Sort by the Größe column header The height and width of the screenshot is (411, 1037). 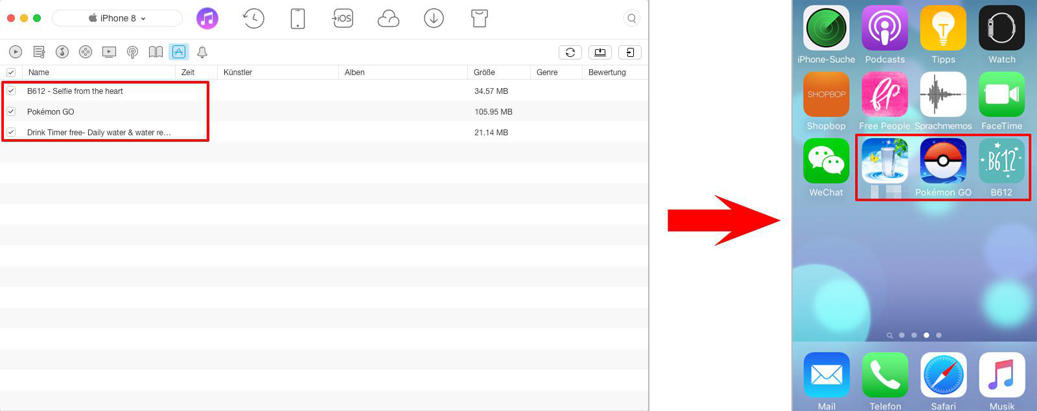[x=499, y=72]
